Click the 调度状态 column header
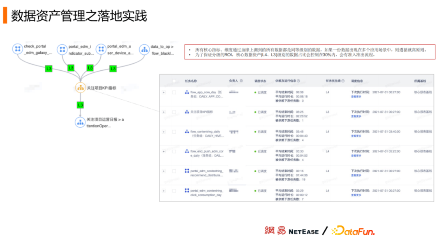 click(260, 81)
